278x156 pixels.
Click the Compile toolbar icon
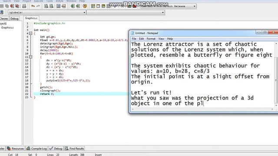pos(93,6)
